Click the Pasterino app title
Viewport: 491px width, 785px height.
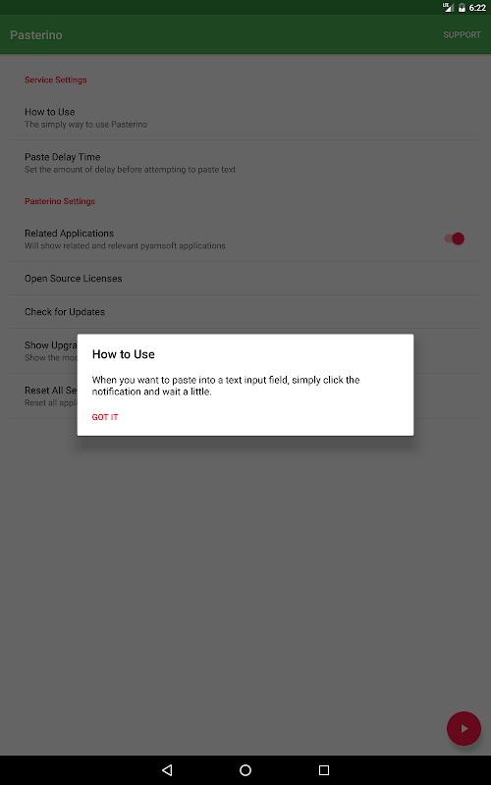click(x=36, y=35)
